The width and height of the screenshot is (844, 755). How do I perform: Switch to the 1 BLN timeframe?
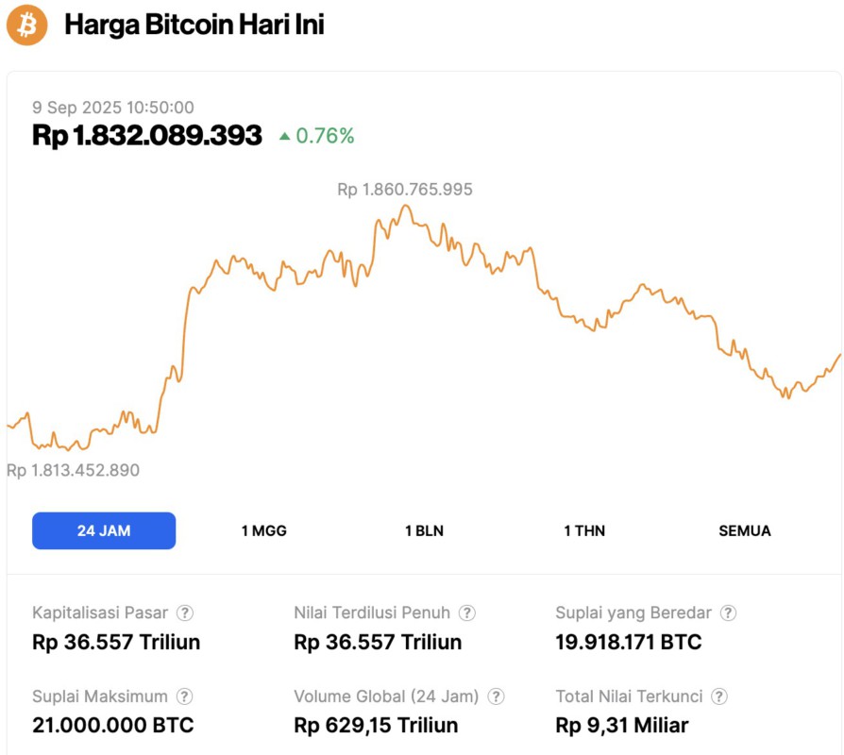point(422,530)
